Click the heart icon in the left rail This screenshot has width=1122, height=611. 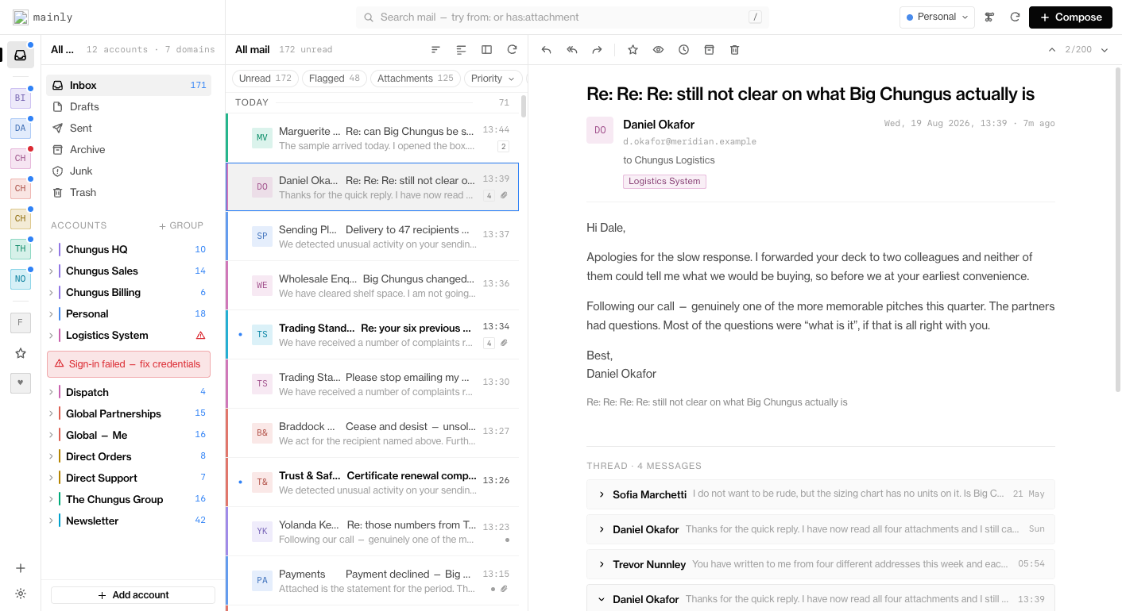click(x=21, y=382)
